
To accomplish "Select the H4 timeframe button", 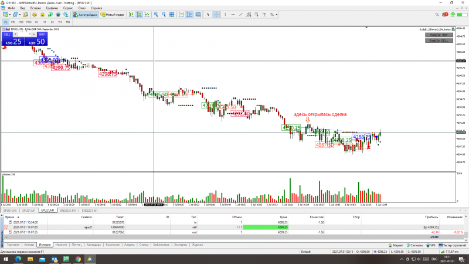I will pos(45,22).
